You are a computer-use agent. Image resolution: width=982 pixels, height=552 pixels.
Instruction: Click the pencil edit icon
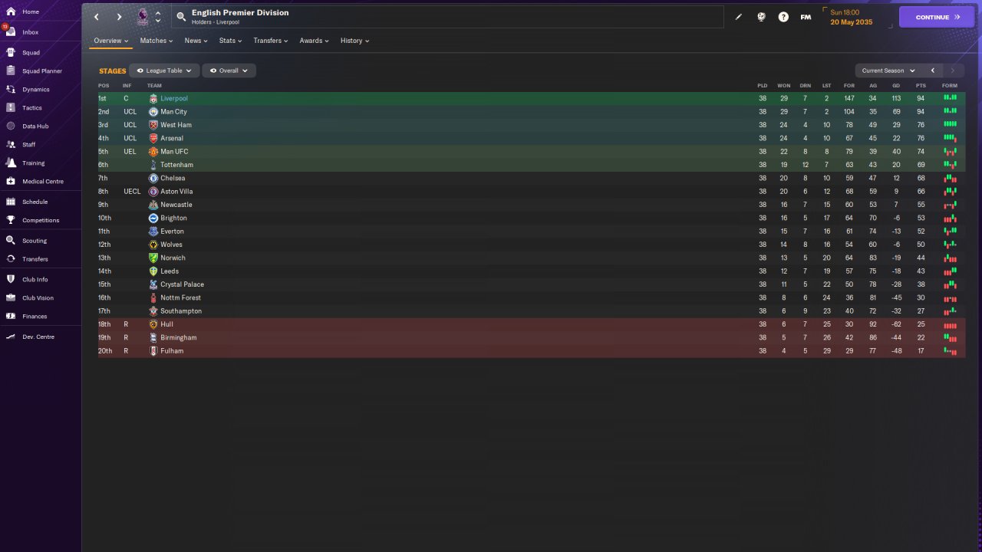[739, 17]
